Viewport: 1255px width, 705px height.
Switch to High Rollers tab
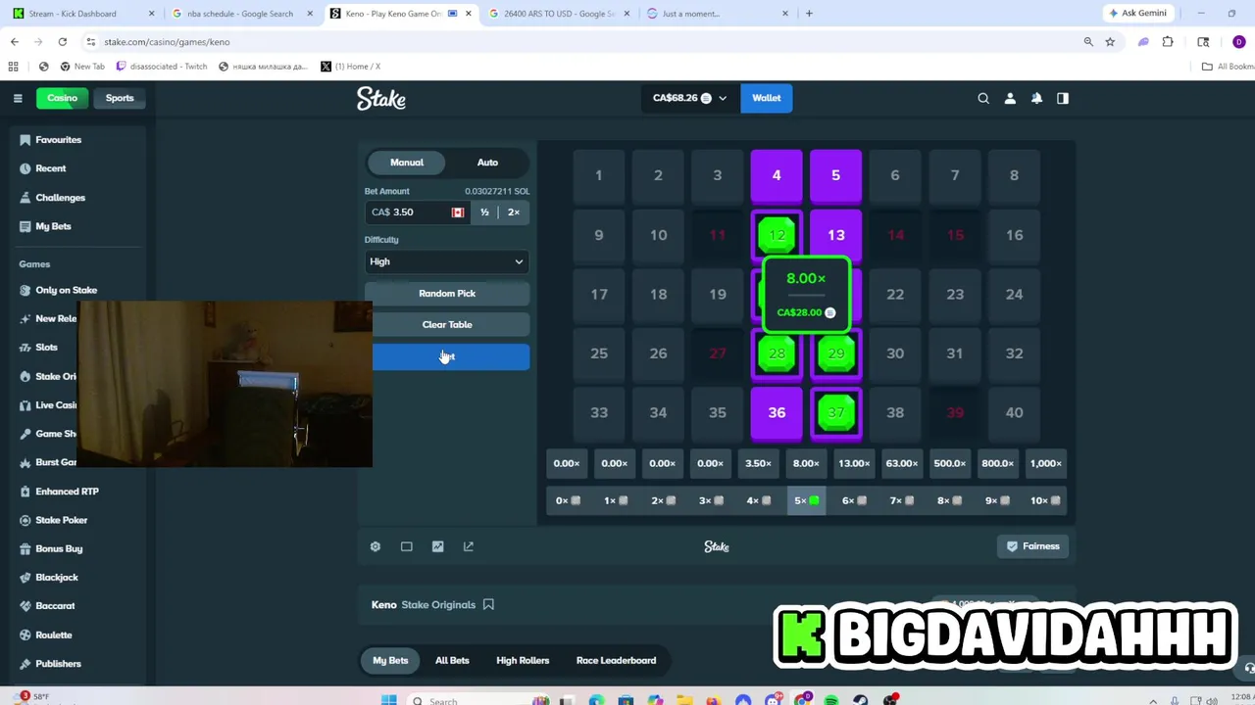(523, 660)
